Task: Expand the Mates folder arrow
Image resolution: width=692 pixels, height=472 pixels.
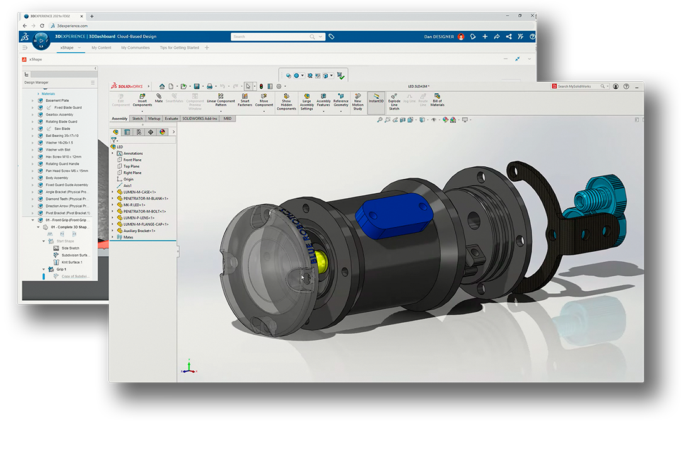Action: tap(113, 237)
